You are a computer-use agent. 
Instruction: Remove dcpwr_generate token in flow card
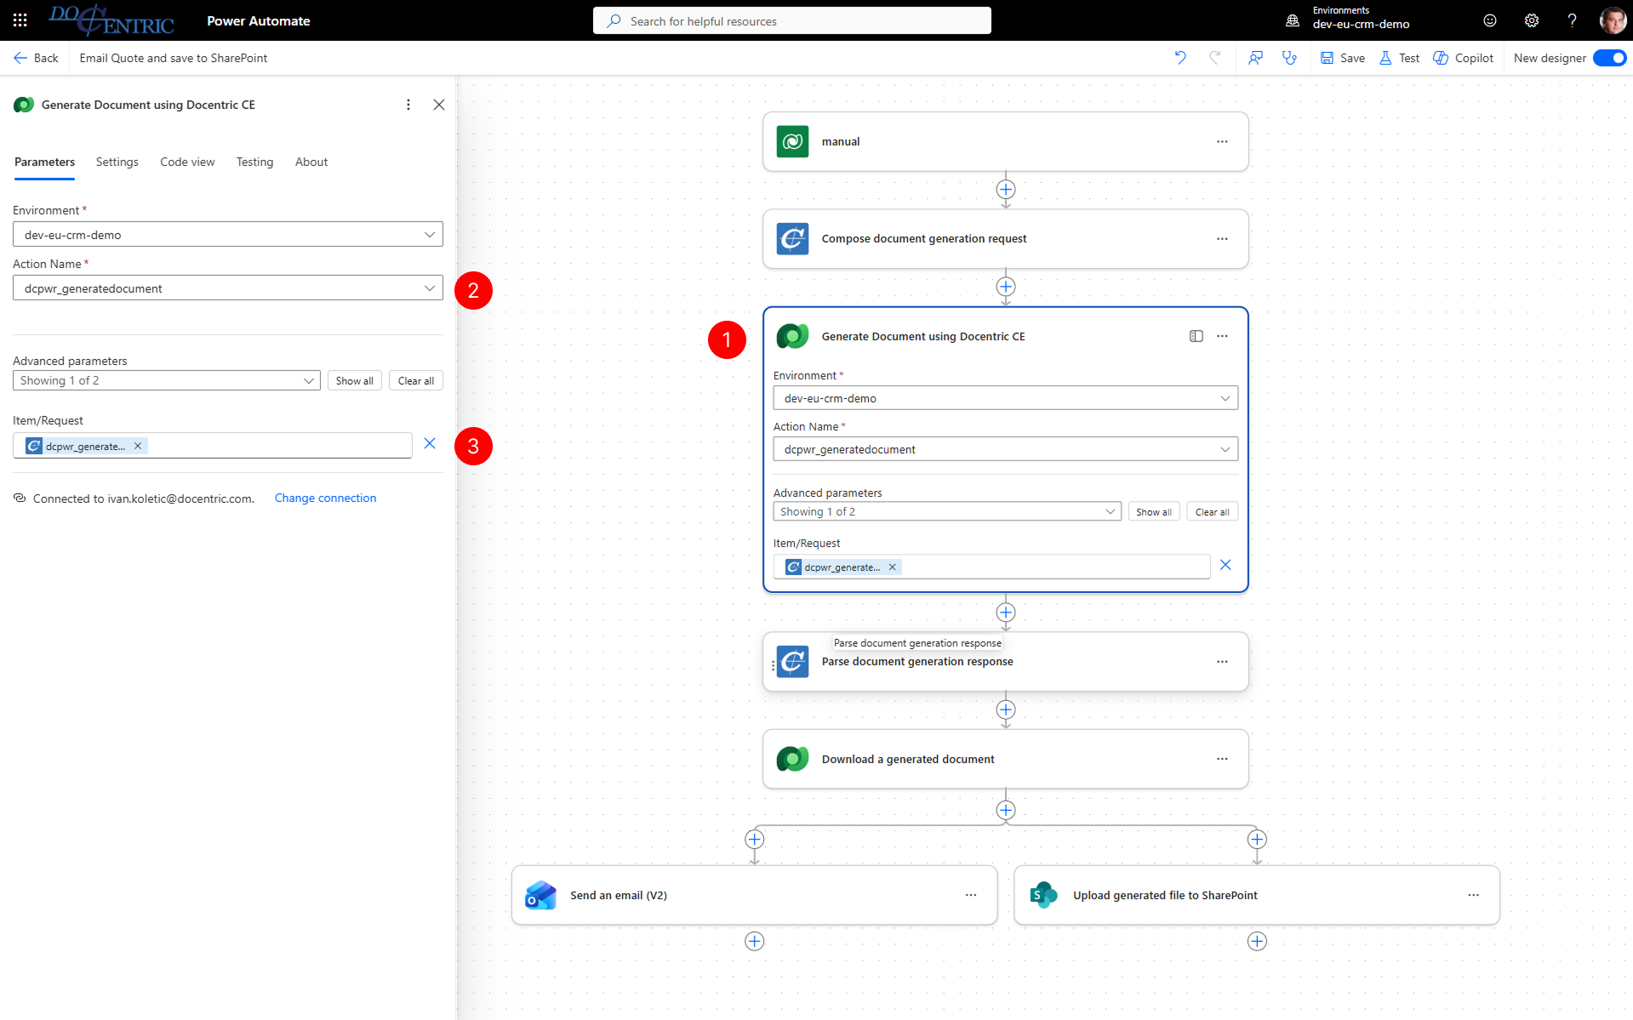click(893, 567)
